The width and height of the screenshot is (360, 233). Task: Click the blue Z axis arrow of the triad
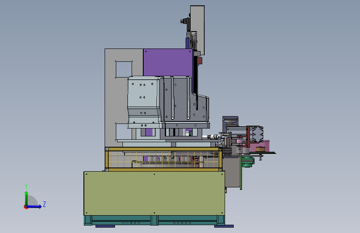click(x=34, y=206)
